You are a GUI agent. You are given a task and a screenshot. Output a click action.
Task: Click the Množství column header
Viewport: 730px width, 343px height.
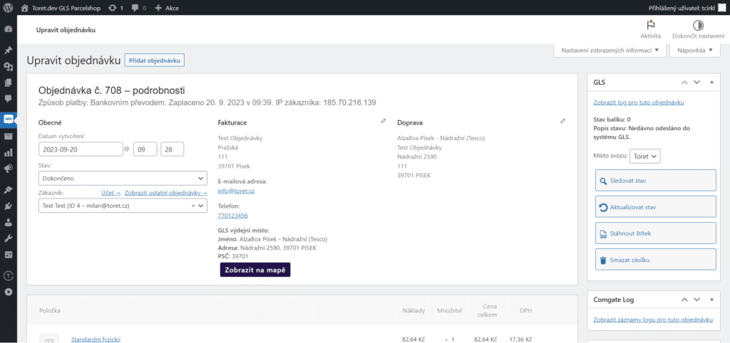coord(449,310)
